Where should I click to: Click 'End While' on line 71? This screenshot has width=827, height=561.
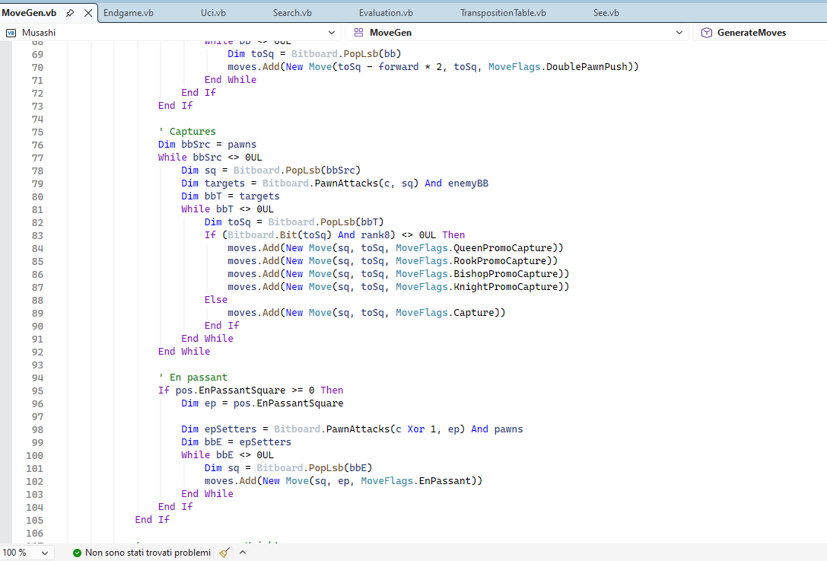pos(231,80)
